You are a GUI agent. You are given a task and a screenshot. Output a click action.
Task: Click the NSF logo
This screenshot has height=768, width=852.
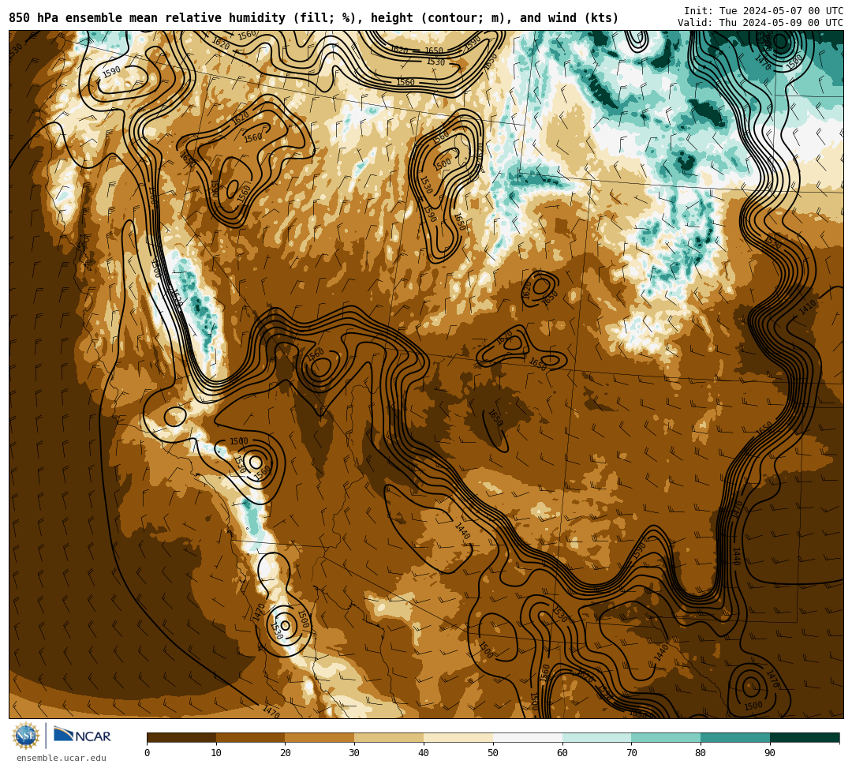coord(26,736)
